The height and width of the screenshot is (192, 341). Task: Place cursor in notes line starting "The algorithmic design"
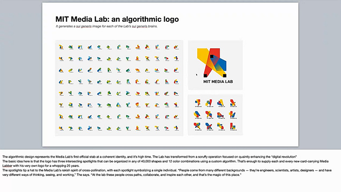(x=149, y=157)
